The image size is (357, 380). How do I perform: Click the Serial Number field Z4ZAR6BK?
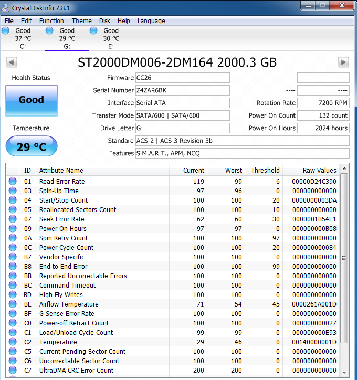[x=183, y=90]
